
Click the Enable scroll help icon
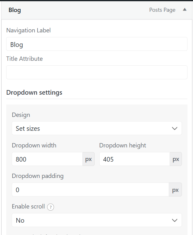pos(51,207)
